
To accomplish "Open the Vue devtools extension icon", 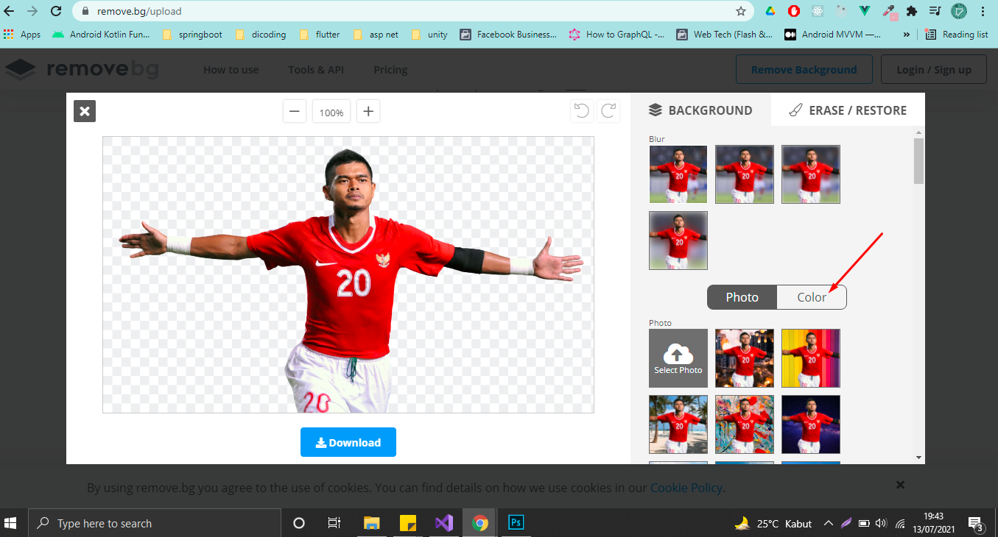I will (x=865, y=11).
